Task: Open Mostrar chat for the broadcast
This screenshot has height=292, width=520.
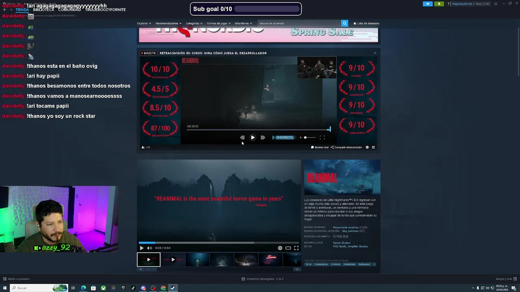Action: pyautogui.click(x=320, y=147)
